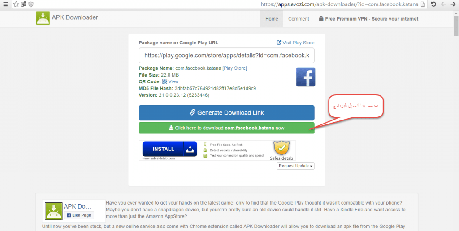This screenshot has width=459, height=231.
Task: Click Generate Download Link button
Action: [x=226, y=112]
